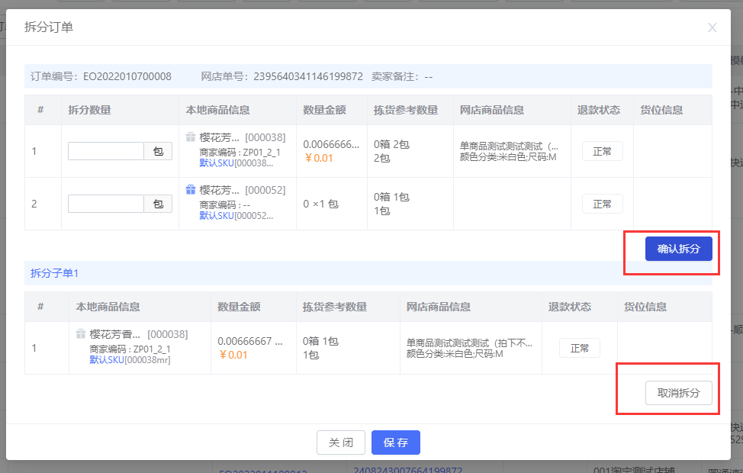The image size is (743, 473).
Task: Click the 取消拆分 button
Action: point(679,393)
